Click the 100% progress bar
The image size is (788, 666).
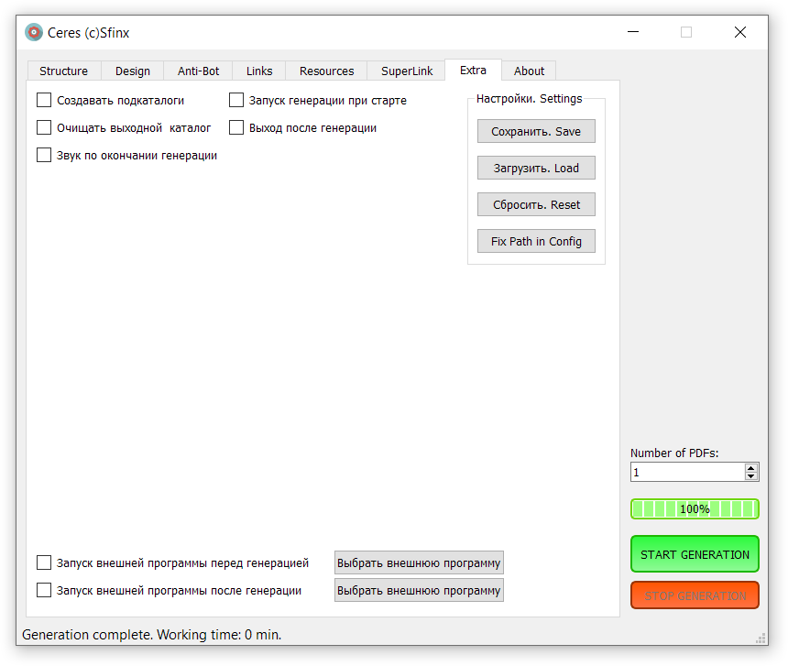(x=695, y=508)
